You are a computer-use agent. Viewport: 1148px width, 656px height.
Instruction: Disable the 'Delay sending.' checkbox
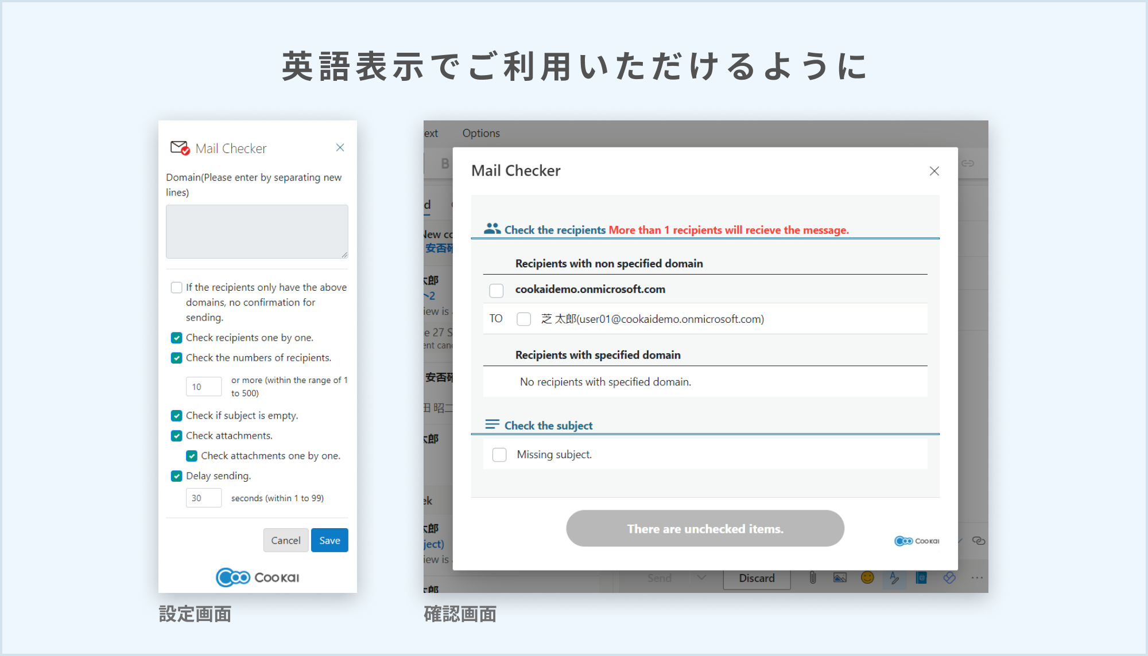coord(176,476)
